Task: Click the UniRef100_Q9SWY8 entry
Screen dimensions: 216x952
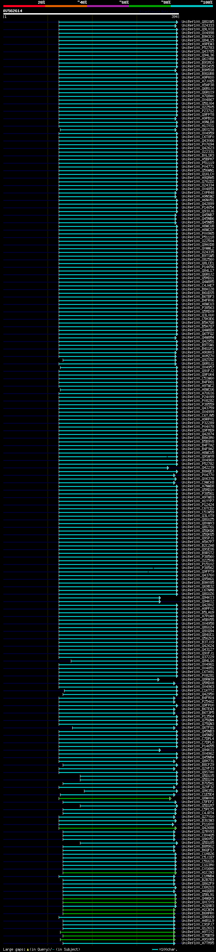Action: [197, 457]
